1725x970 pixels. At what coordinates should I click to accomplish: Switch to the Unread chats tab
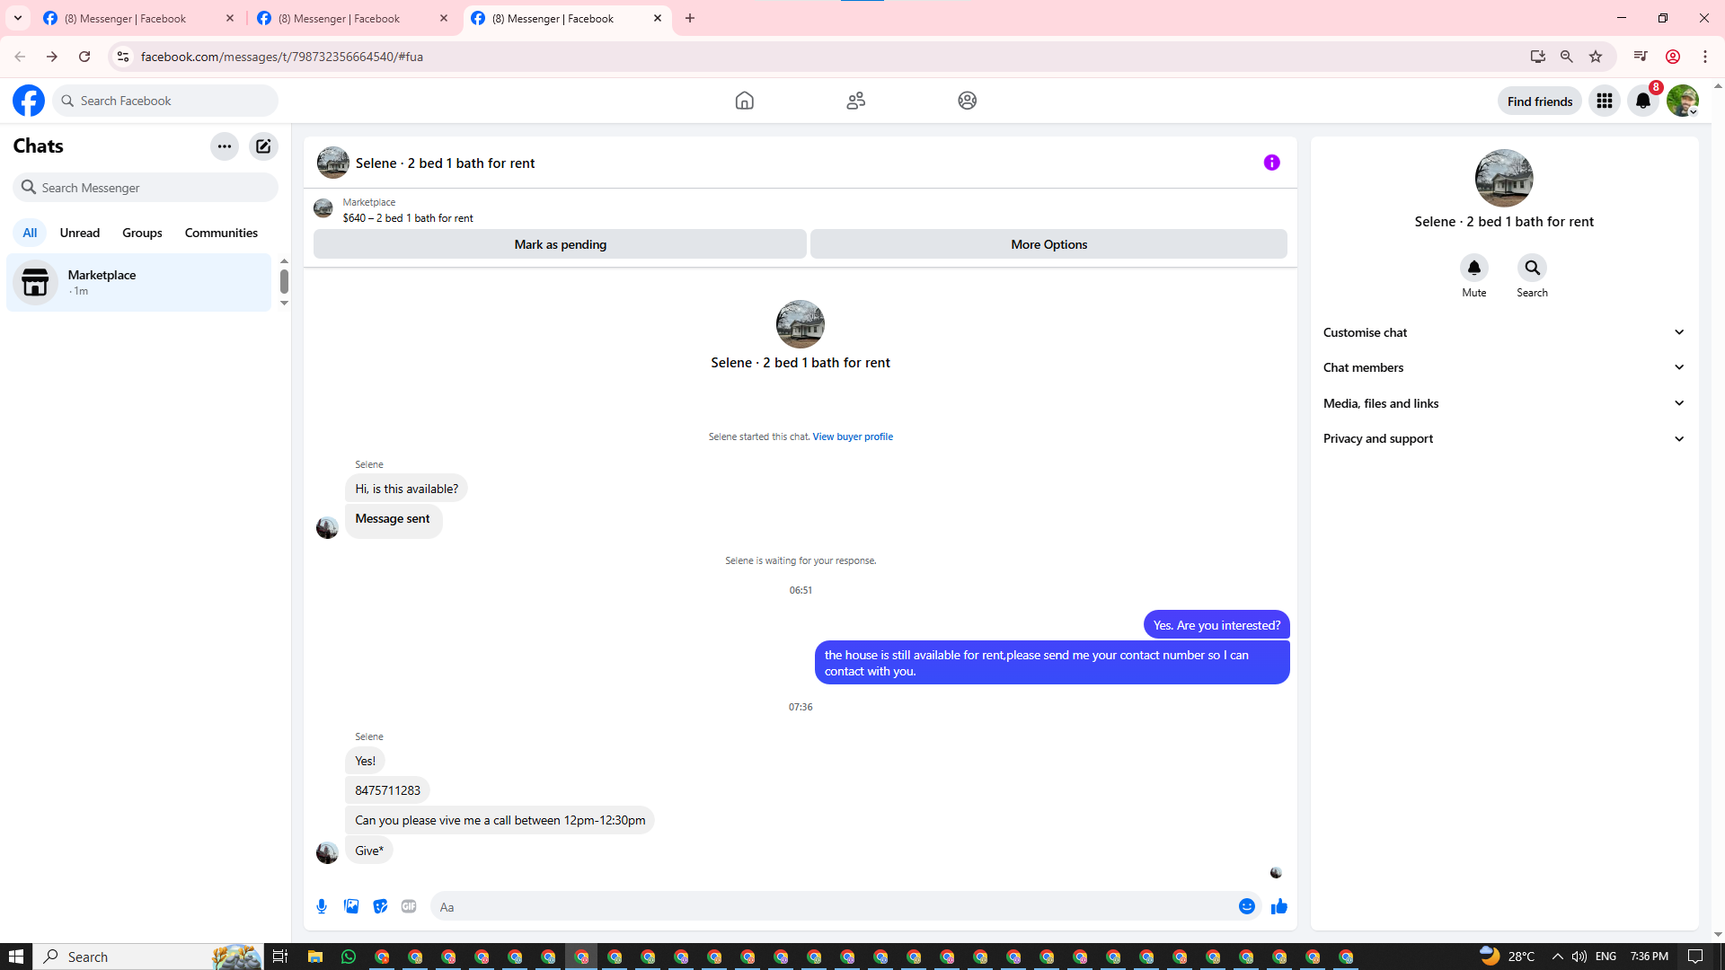coord(79,233)
